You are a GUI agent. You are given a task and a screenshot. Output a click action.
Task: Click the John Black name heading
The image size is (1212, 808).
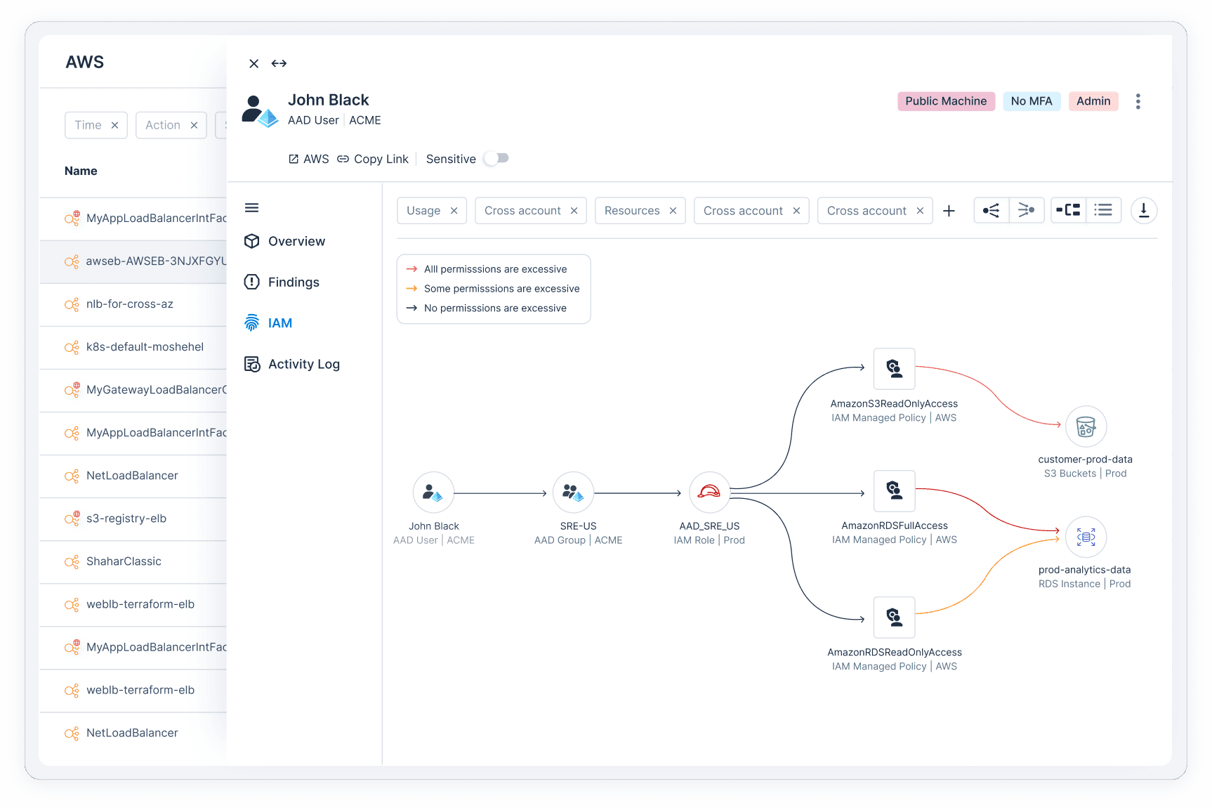tap(328, 100)
